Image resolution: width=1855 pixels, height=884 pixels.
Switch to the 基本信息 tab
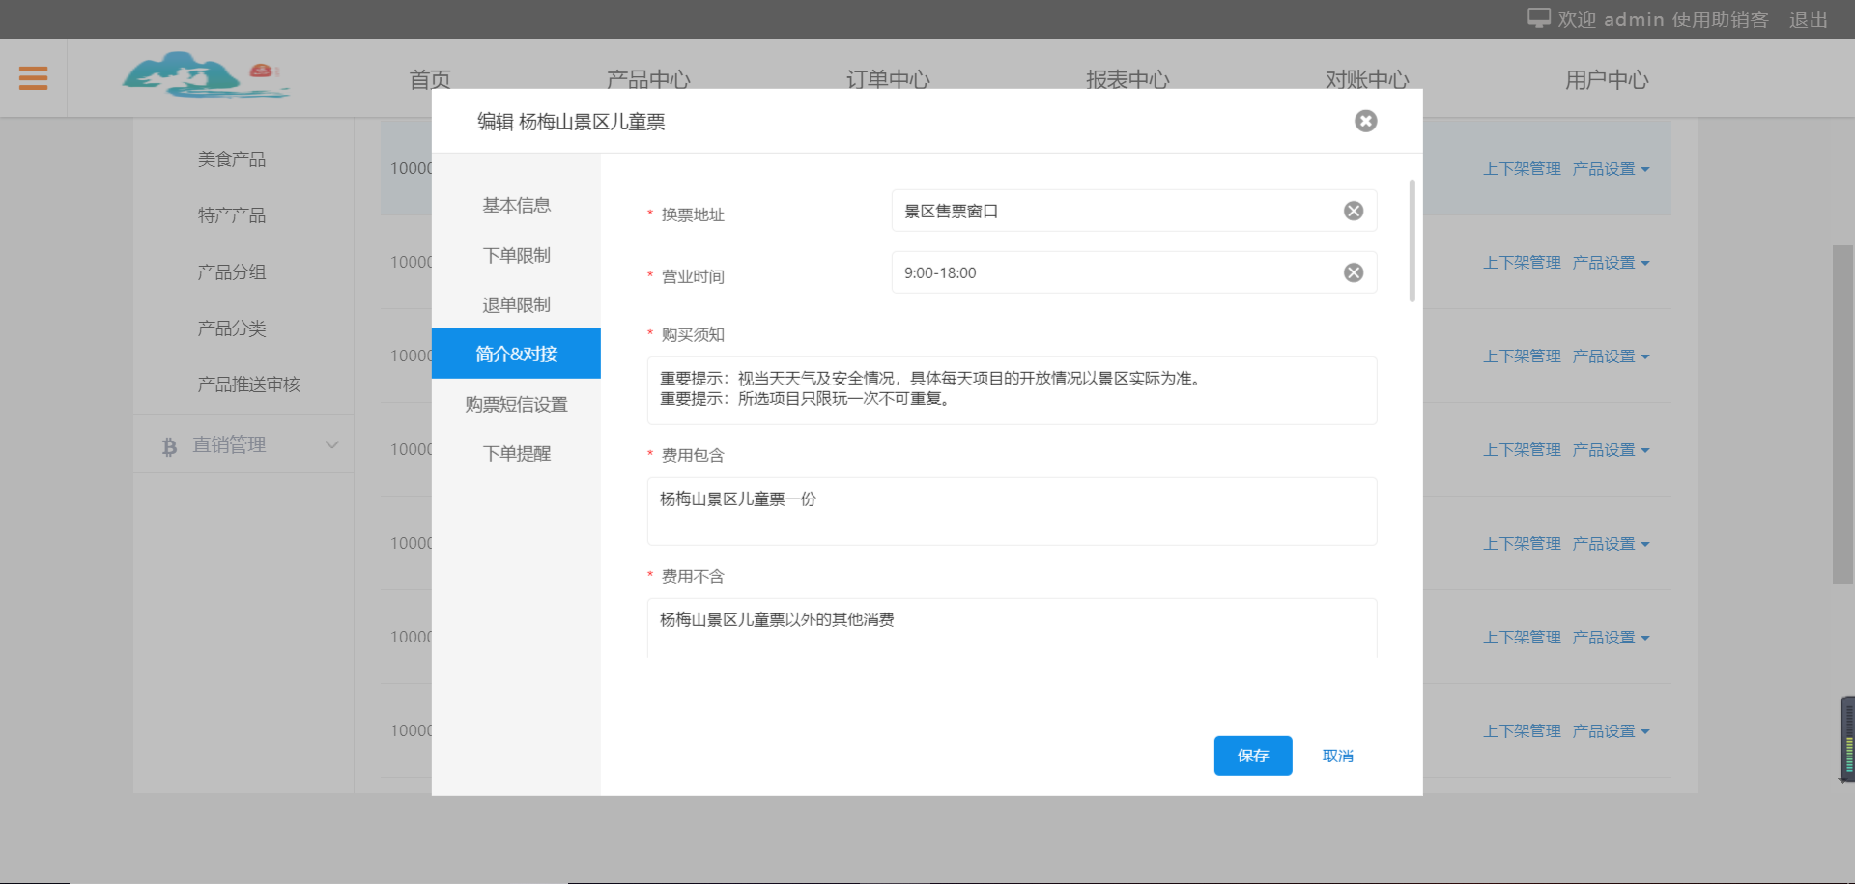[x=516, y=205]
